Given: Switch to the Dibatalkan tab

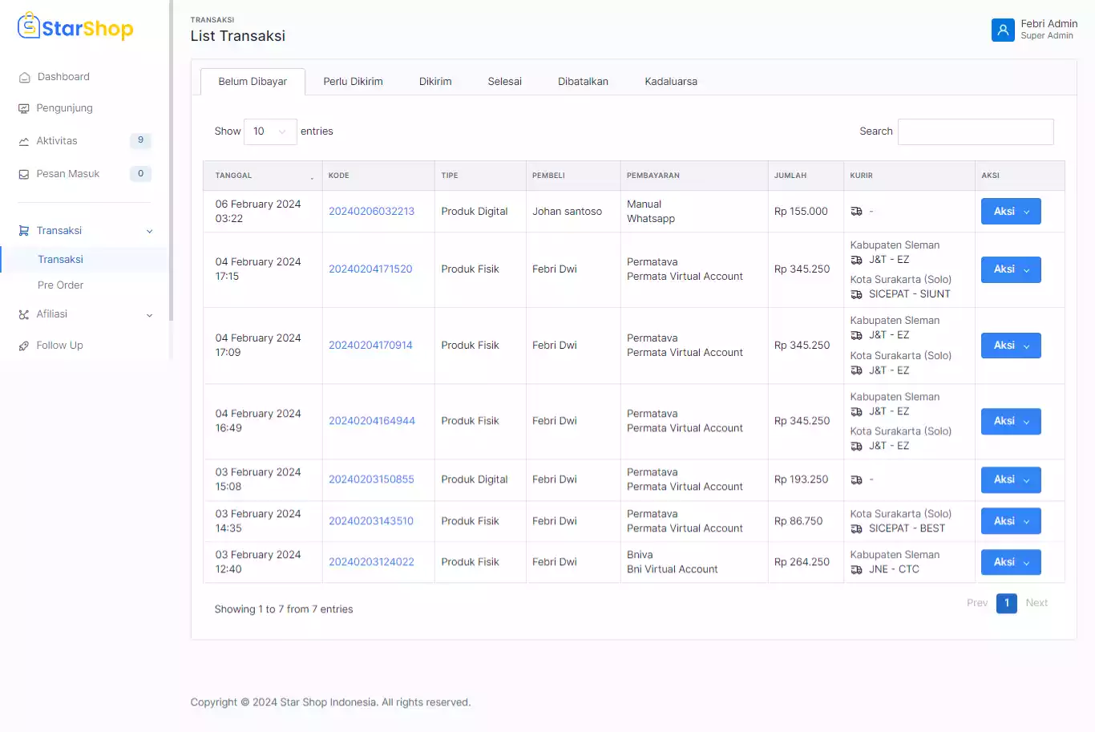Looking at the screenshot, I should pos(583,82).
